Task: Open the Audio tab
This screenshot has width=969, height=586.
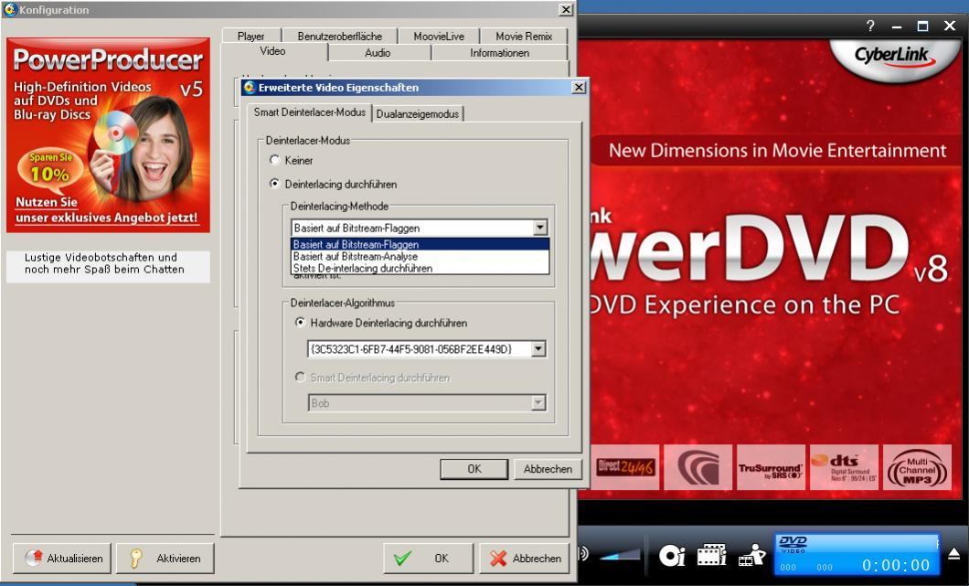Action: pos(378,53)
